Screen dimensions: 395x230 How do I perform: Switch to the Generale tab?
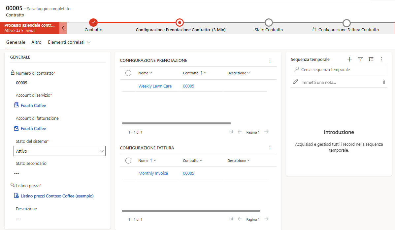[x=16, y=42]
